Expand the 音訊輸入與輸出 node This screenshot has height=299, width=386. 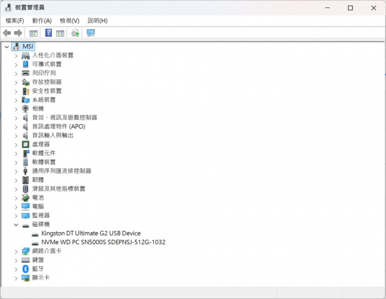coord(16,136)
